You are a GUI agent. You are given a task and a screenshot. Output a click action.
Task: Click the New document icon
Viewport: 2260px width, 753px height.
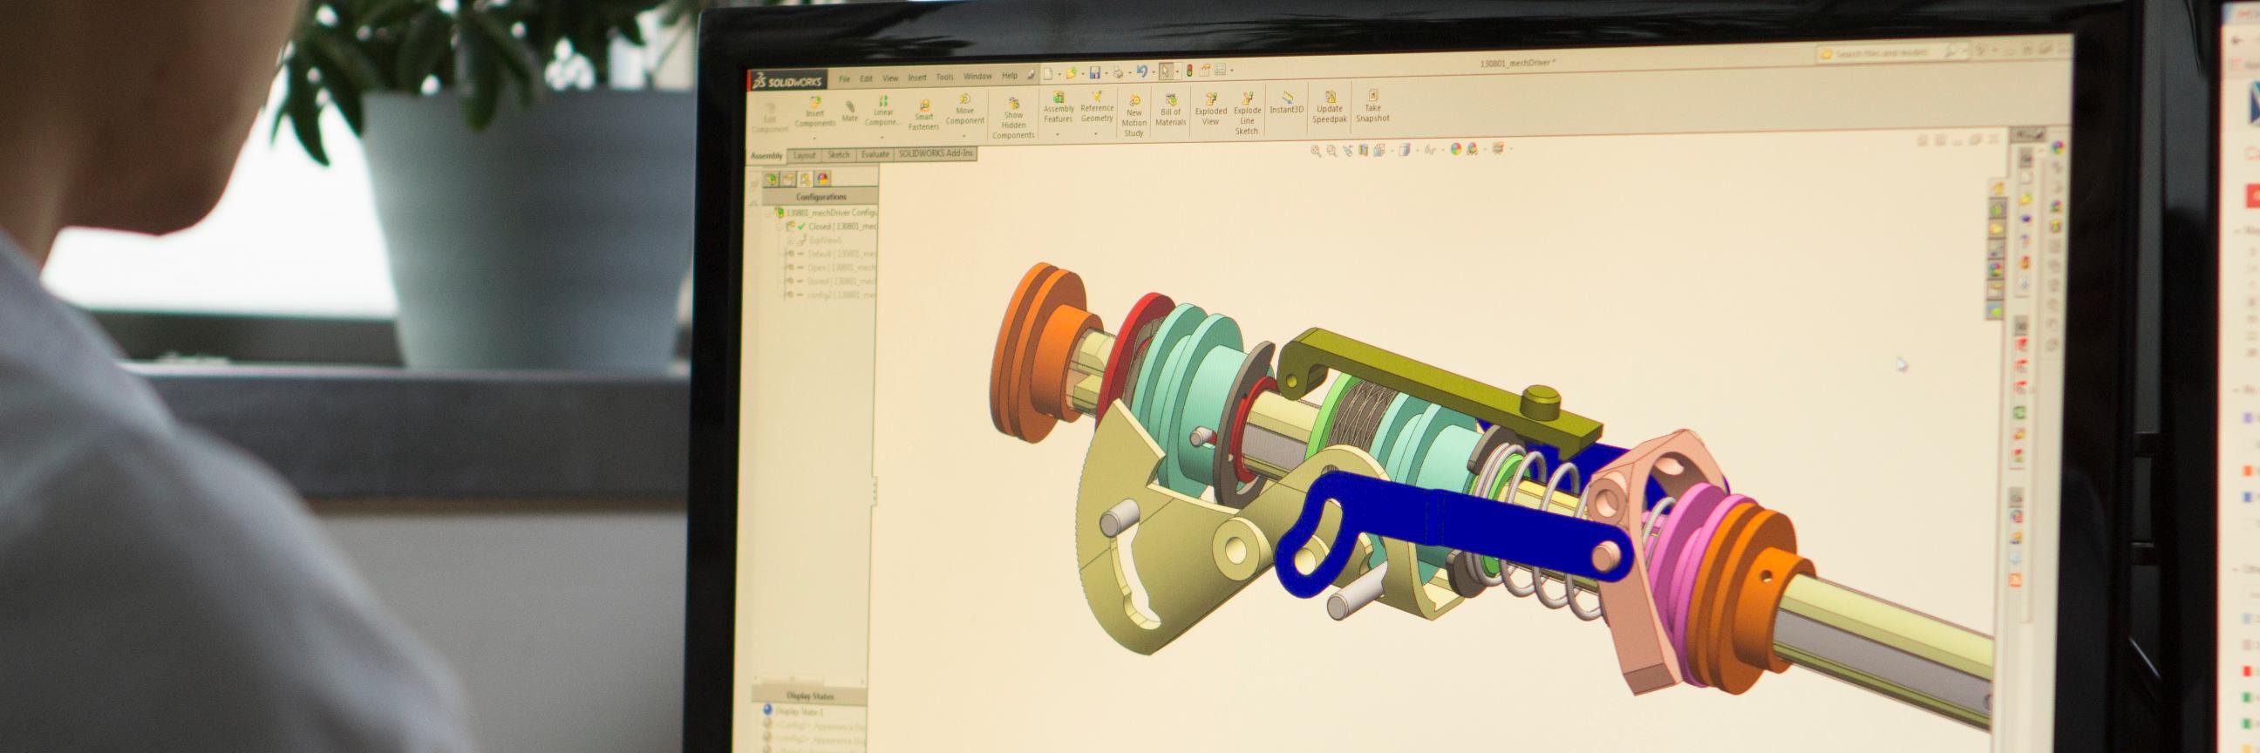point(1047,73)
